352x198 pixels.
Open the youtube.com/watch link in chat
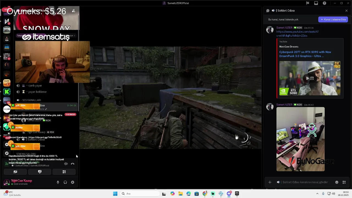(297, 34)
